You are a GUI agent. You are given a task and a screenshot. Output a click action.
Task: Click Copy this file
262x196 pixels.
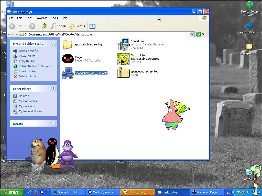pyautogui.click(x=27, y=61)
